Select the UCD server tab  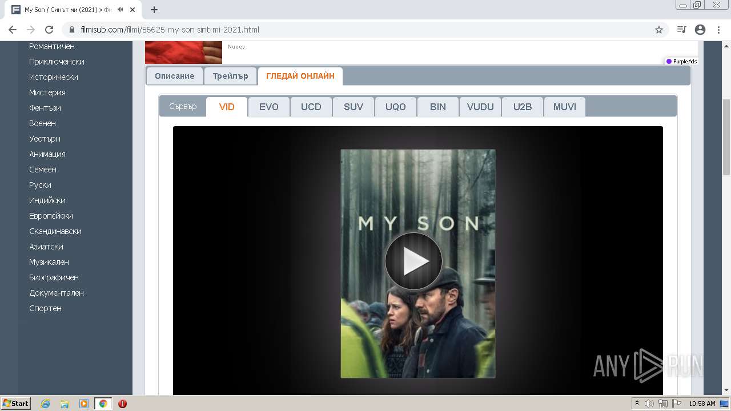tap(311, 107)
